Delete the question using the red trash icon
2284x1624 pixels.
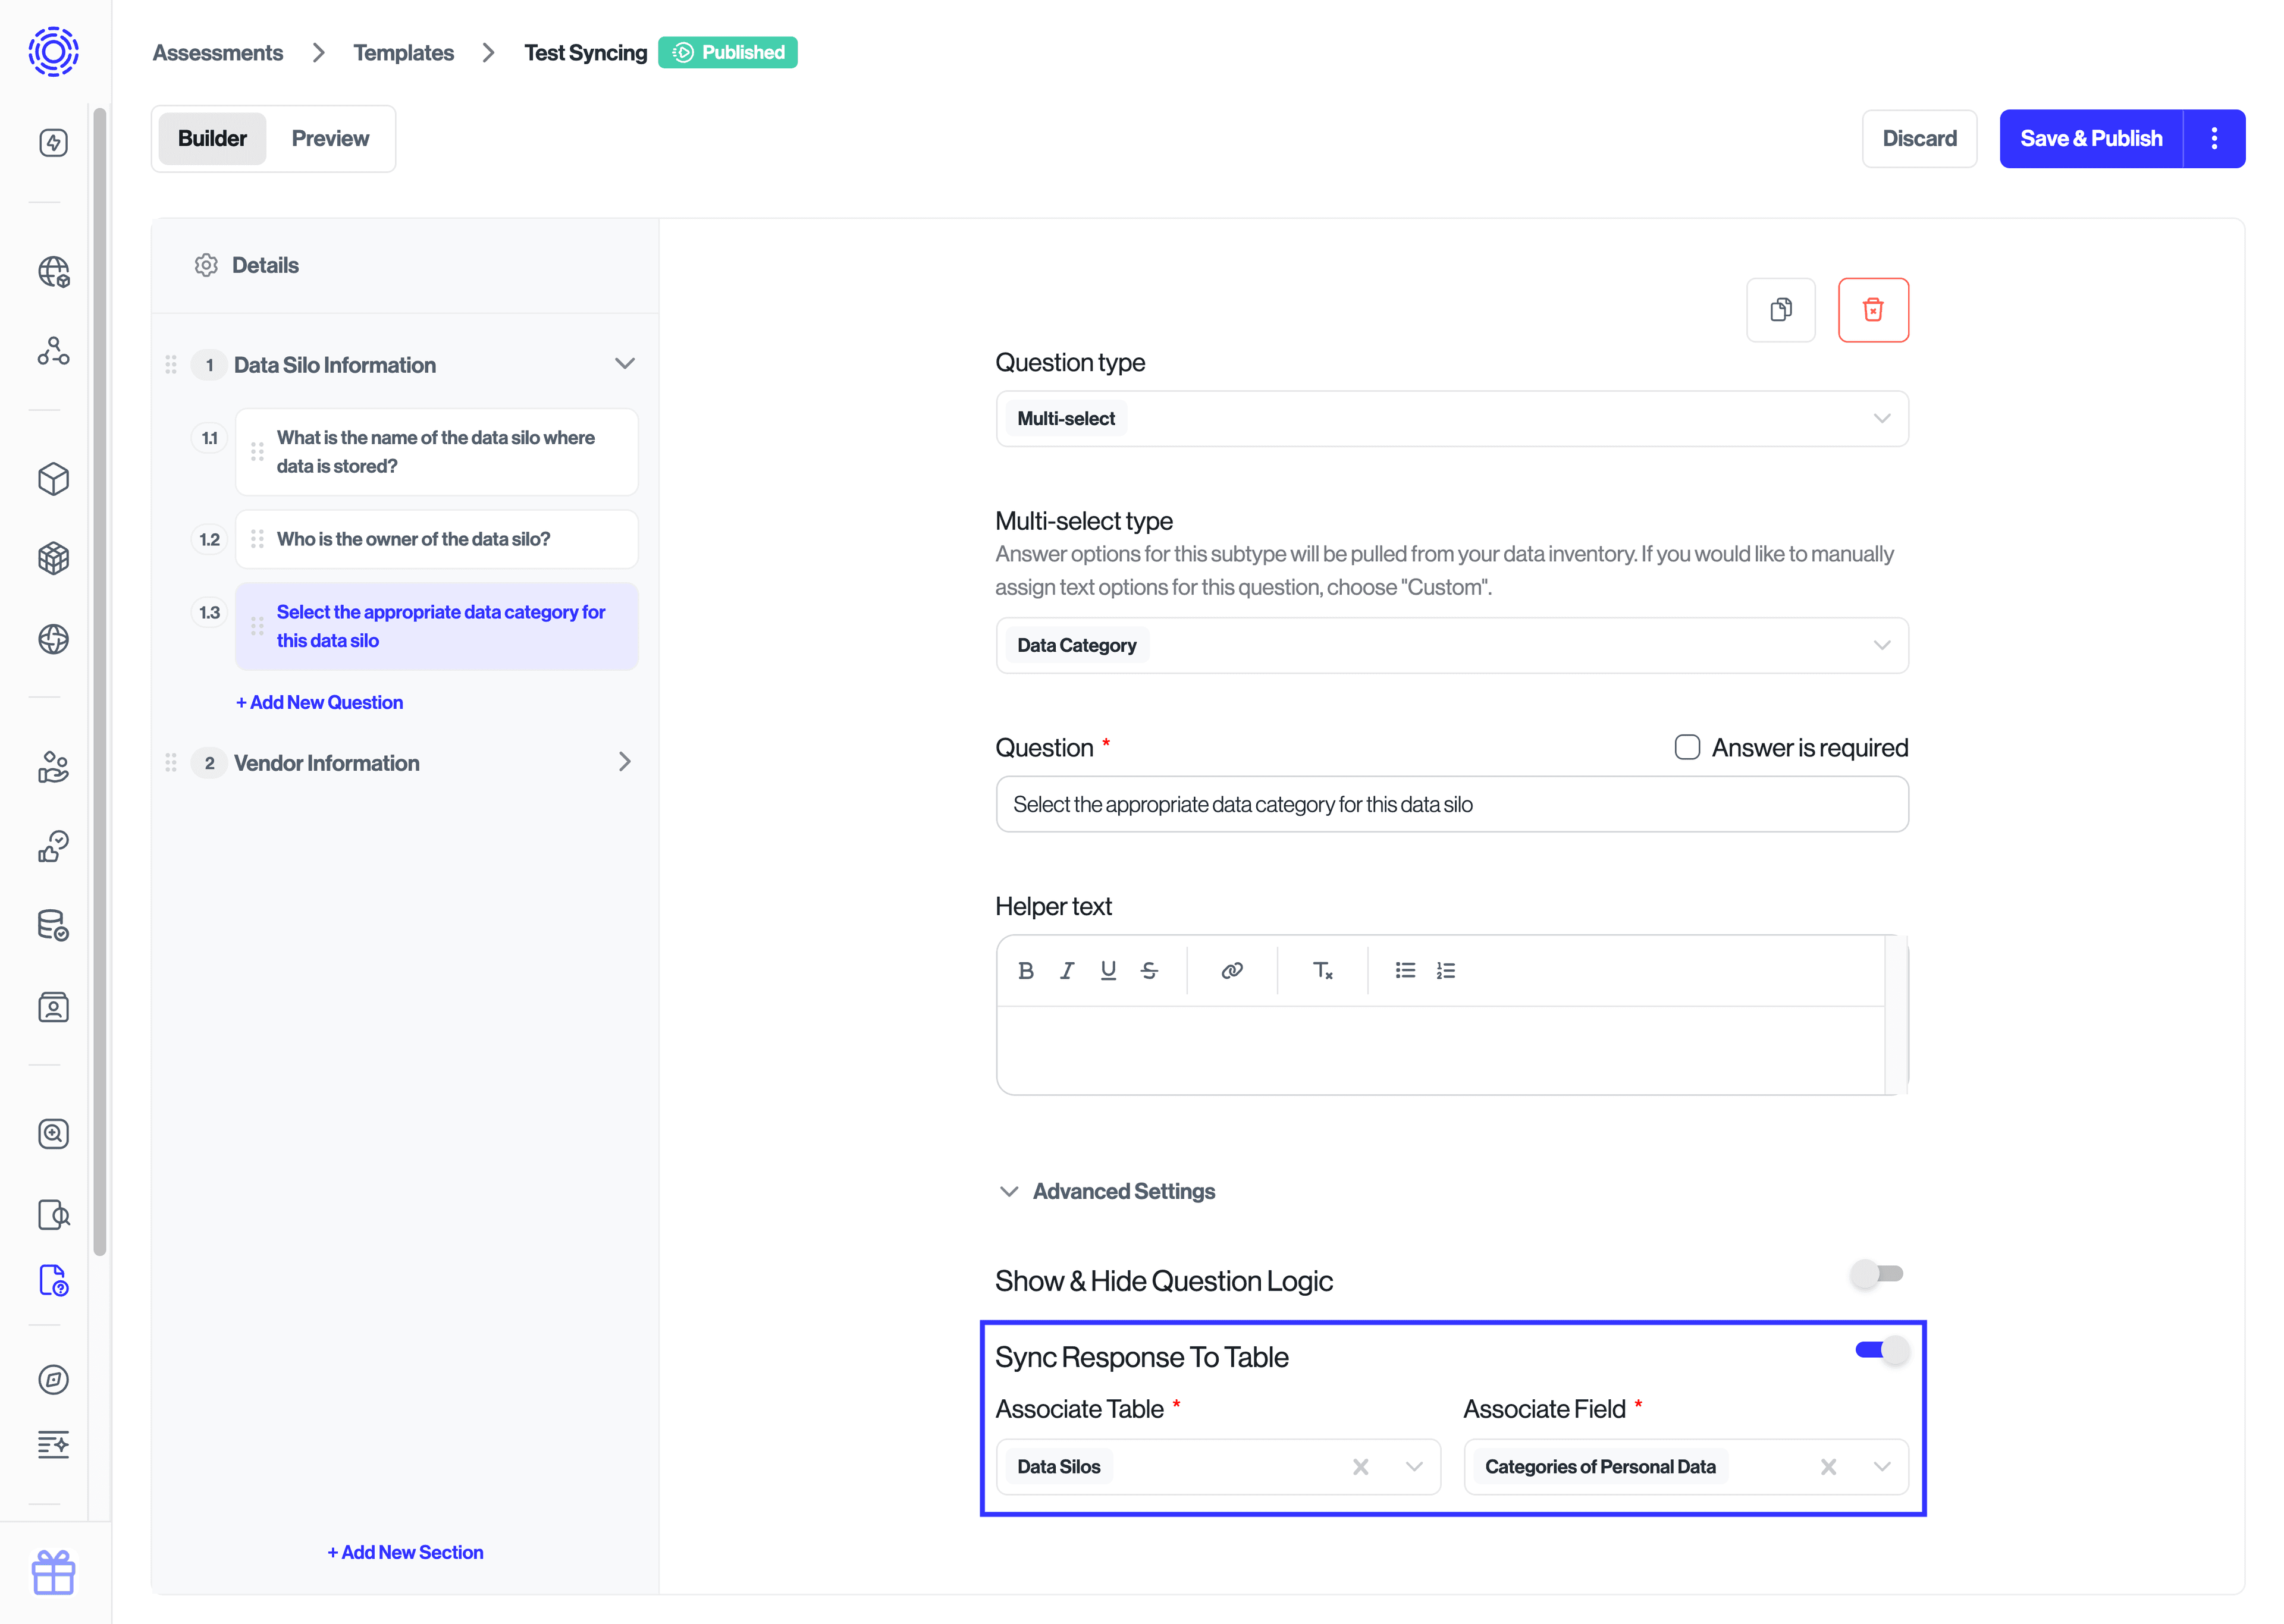1873,309
